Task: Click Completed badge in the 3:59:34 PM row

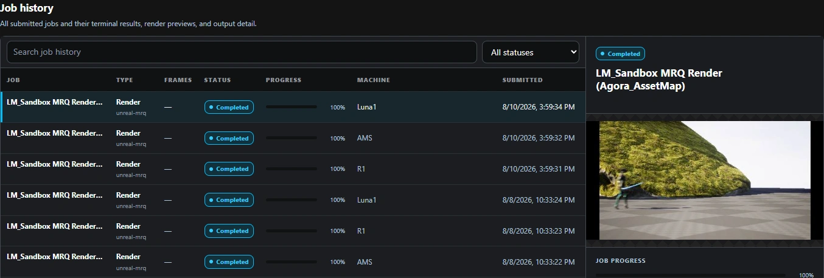Action: coord(229,107)
